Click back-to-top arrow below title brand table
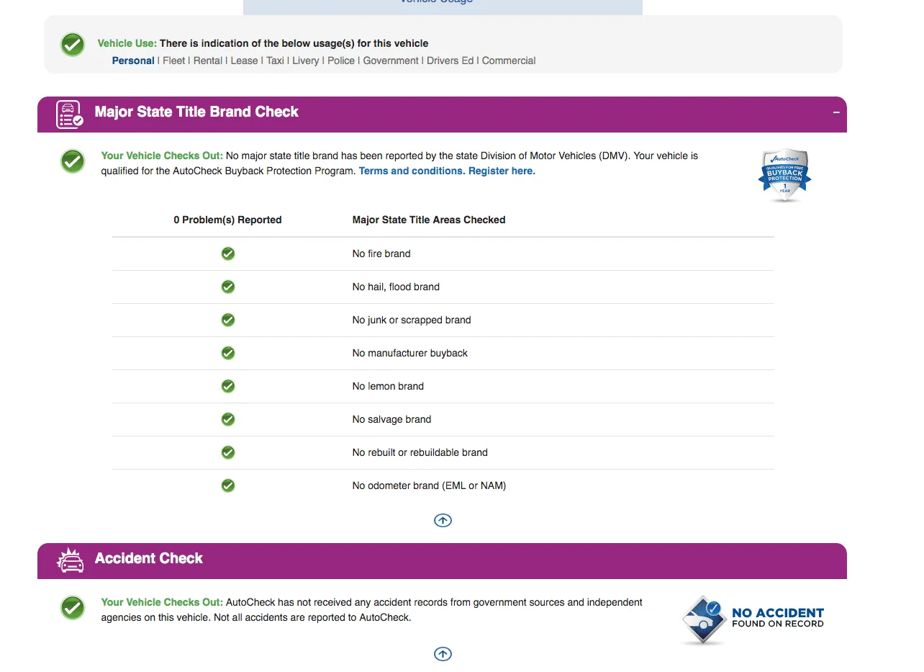Image resolution: width=924 pixels, height=672 pixels. pyautogui.click(x=443, y=520)
